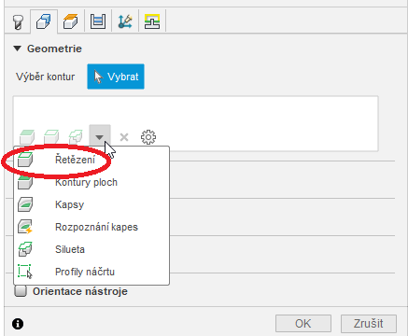Open the Heights tab with orange box
This screenshot has width=408, height=336.
tap(70, 21)
